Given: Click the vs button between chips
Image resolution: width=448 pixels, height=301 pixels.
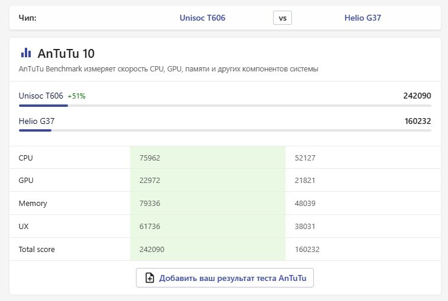Looking at the screenshot, I should point(283,18).
